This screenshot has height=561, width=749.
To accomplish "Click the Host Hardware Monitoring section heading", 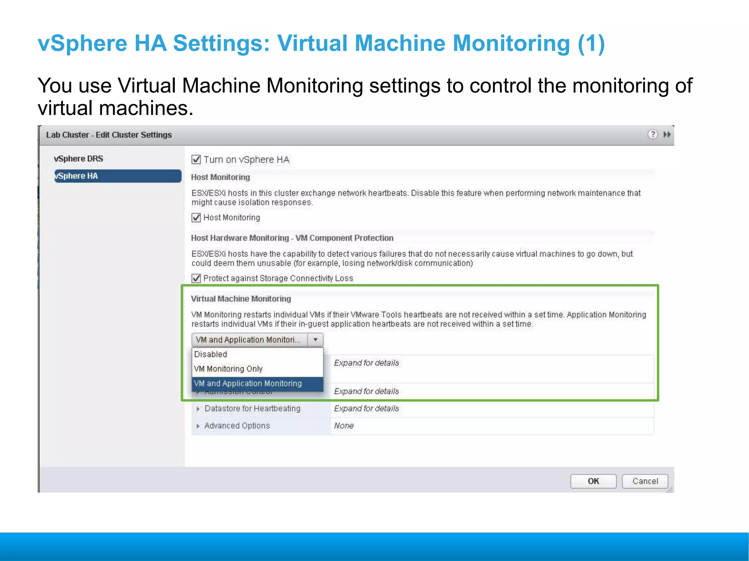I will click(x=292, y=238).
